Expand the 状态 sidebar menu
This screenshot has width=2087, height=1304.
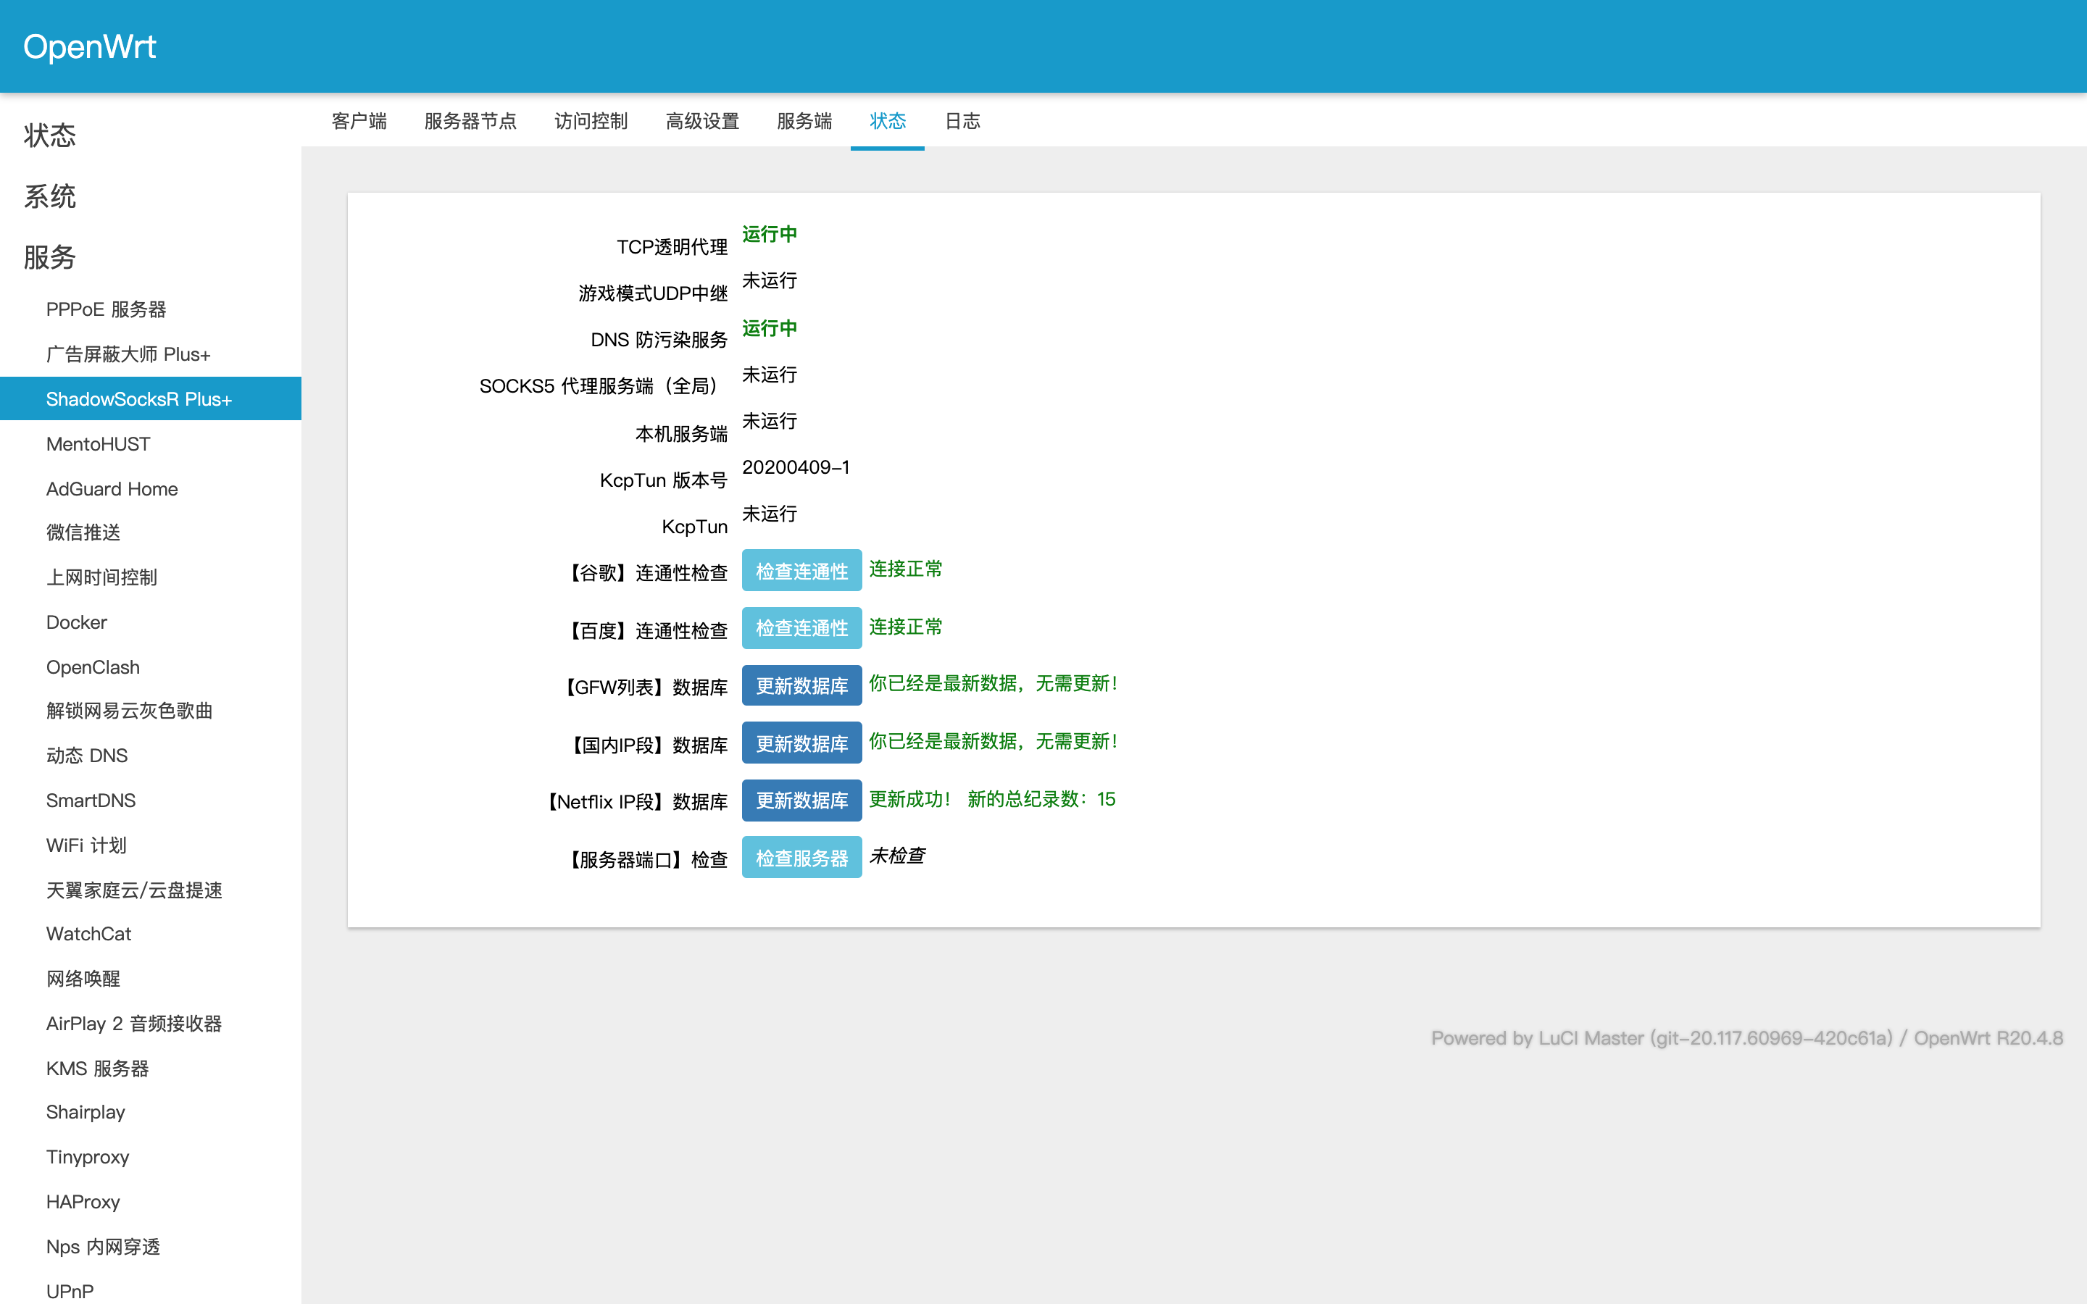[50, 135]
